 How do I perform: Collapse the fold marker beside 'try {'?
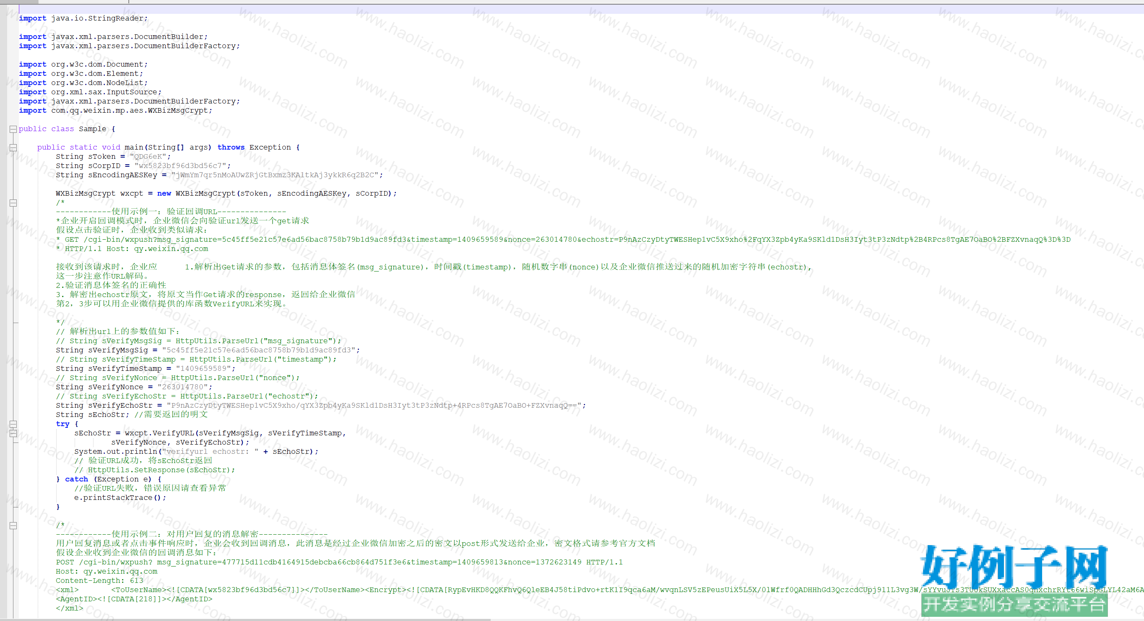point(13,424)
